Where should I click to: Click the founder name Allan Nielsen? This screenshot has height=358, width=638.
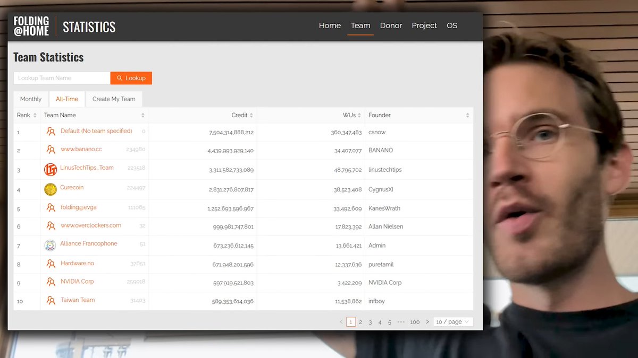point(386,226)
